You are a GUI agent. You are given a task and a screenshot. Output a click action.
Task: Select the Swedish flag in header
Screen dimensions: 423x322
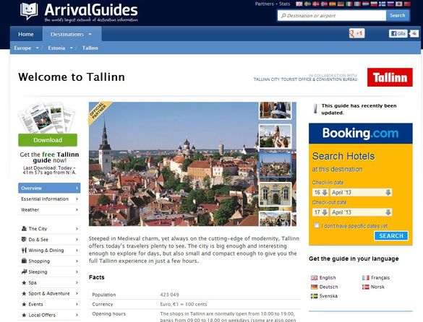307,4
